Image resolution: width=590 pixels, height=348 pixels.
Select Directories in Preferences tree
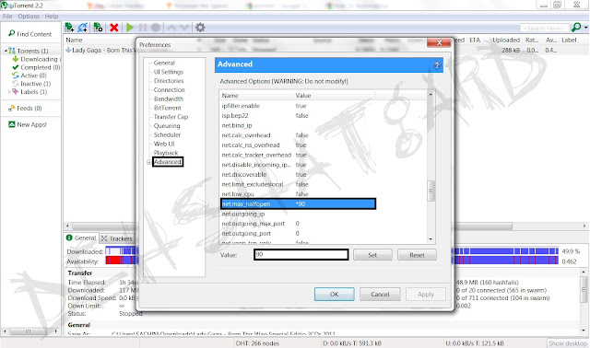(x=169, y=81)
